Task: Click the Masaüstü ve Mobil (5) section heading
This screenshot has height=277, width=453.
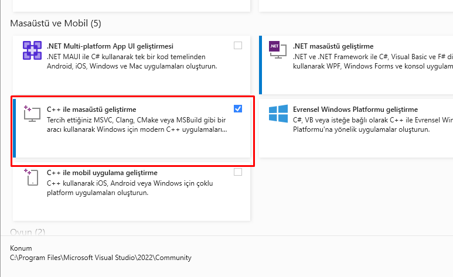Action: tap(56, 23)
